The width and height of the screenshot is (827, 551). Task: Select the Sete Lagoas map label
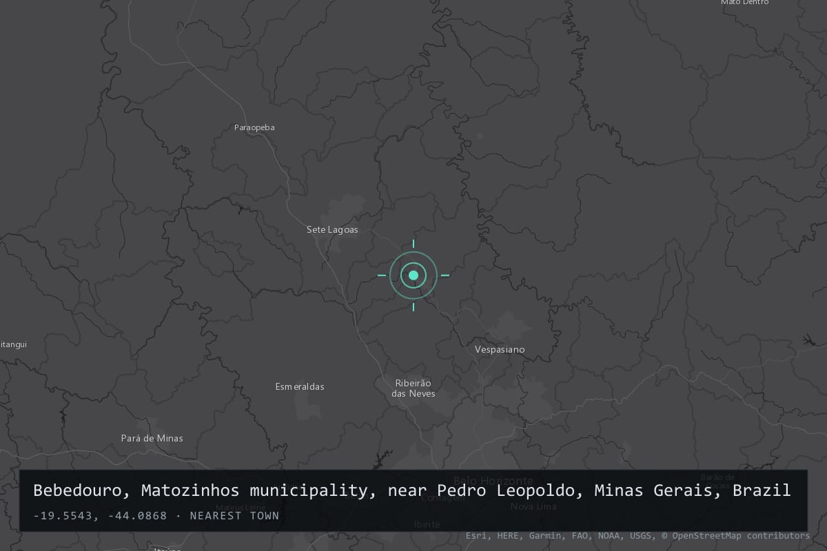(x=332, y=229)
